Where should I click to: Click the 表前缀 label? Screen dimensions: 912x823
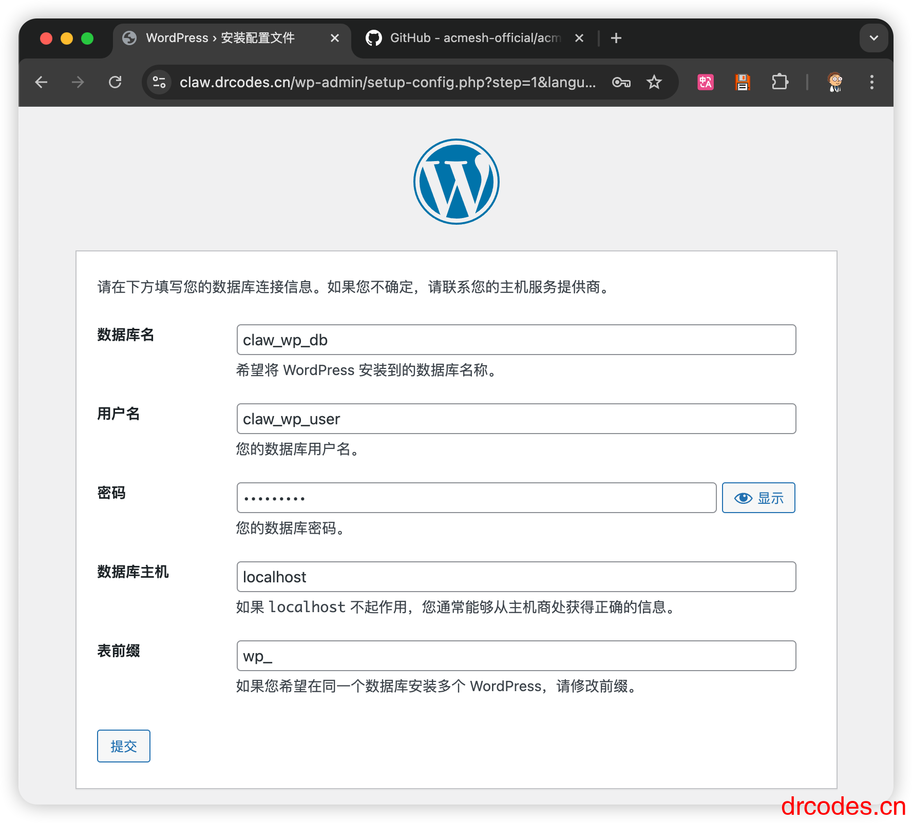click(119, 651)
